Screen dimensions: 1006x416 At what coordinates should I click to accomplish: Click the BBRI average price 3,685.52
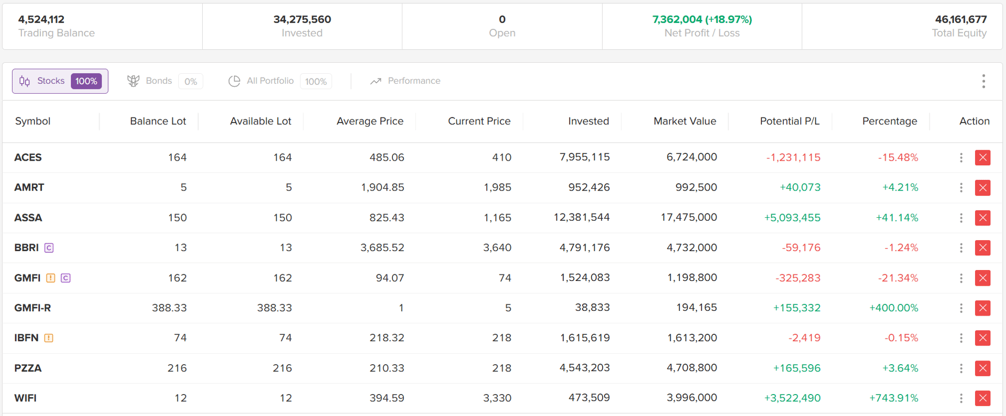click(382, 248)
